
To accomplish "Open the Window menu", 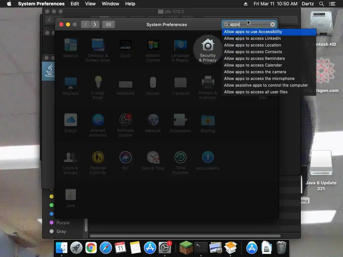I will coord(111,4).
